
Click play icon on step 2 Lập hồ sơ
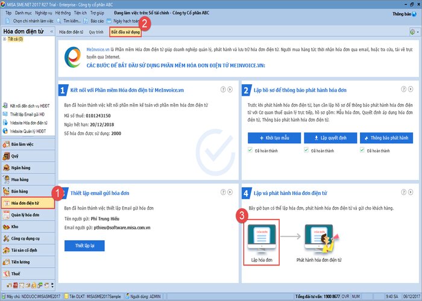tap(411, 89)
